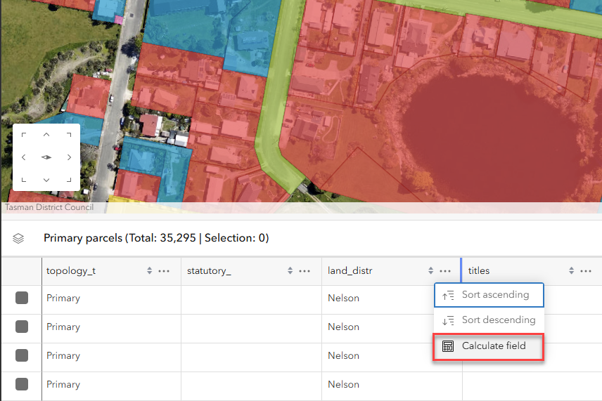This screenshot has width=602, height=401.
Task: Open the statutory_ column options menu
Action: [305, 271]
